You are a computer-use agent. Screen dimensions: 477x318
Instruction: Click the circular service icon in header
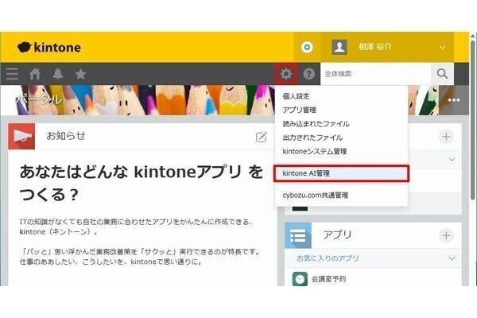tap(307, 47)
